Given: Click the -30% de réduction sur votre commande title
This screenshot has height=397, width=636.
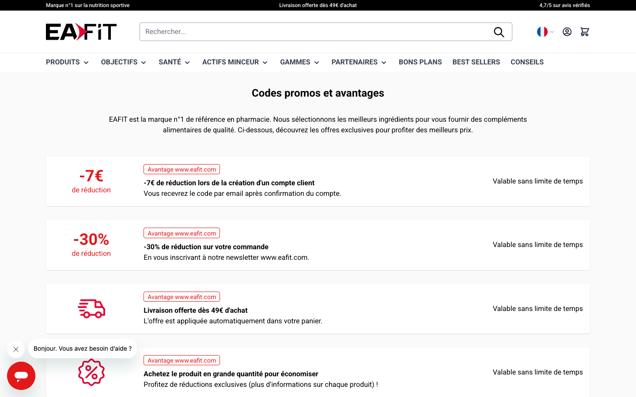Looking at the screenshot, I should (206, 247).
